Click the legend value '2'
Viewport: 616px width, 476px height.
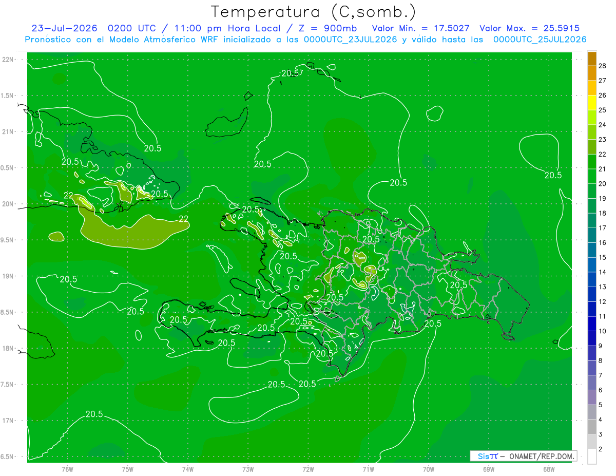[600, 449]
